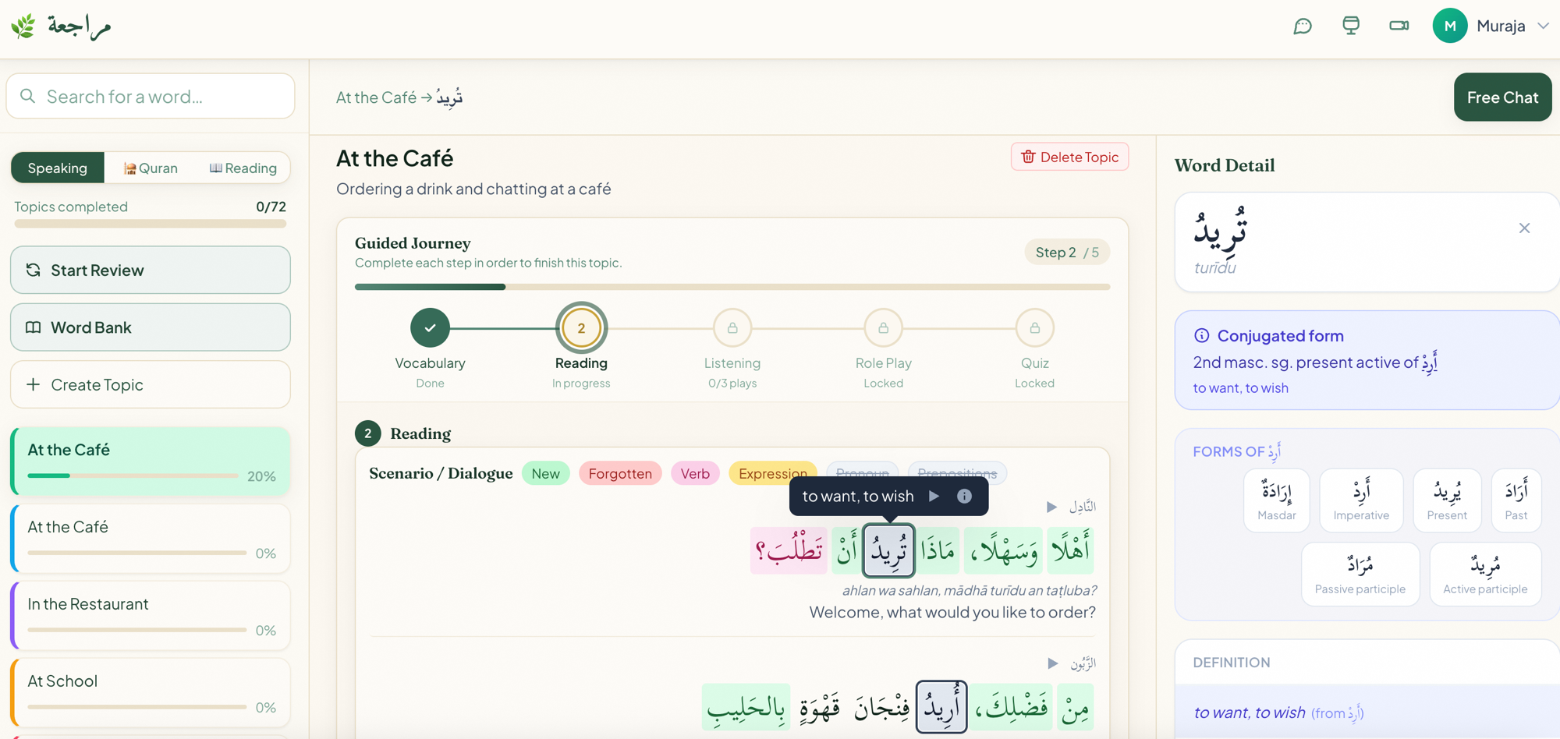Play audio in the 'to want, to wish' tooltip
The height and width of the screenshot is (739, 1560).
pyautogui.click(x=934, y=496)
